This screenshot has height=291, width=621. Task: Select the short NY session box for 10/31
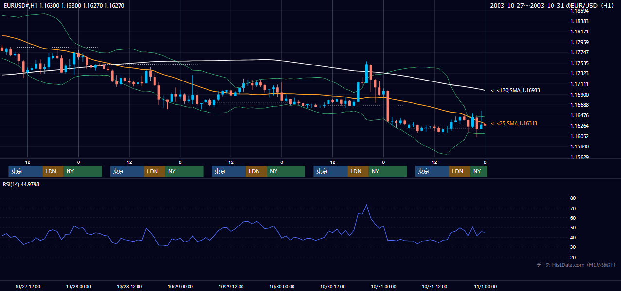[x=479, y=171]
